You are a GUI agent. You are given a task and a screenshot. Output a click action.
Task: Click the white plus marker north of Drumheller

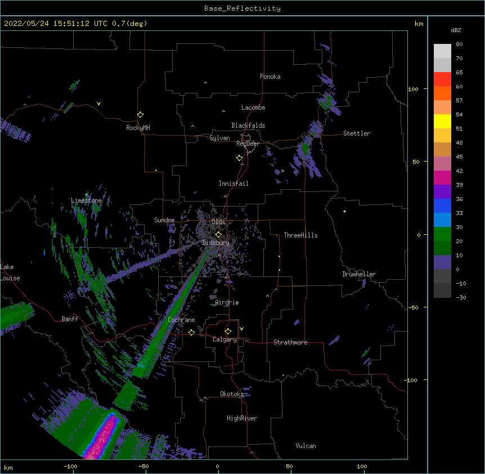click(x=344, y=211)
